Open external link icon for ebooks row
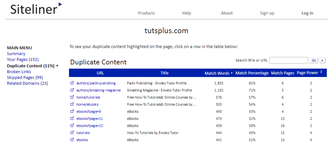331x144 pixels. click(72, 140)
